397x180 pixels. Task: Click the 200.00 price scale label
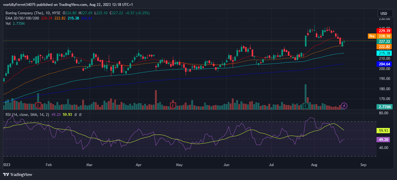pos(384,69)
